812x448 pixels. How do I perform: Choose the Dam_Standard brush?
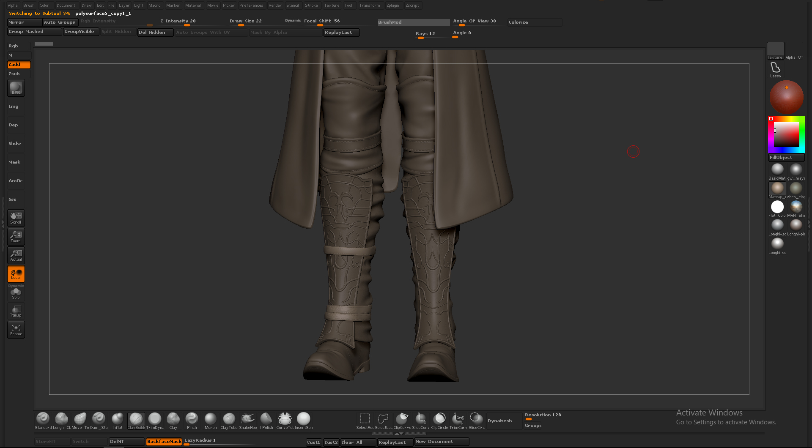click(99, 421)
